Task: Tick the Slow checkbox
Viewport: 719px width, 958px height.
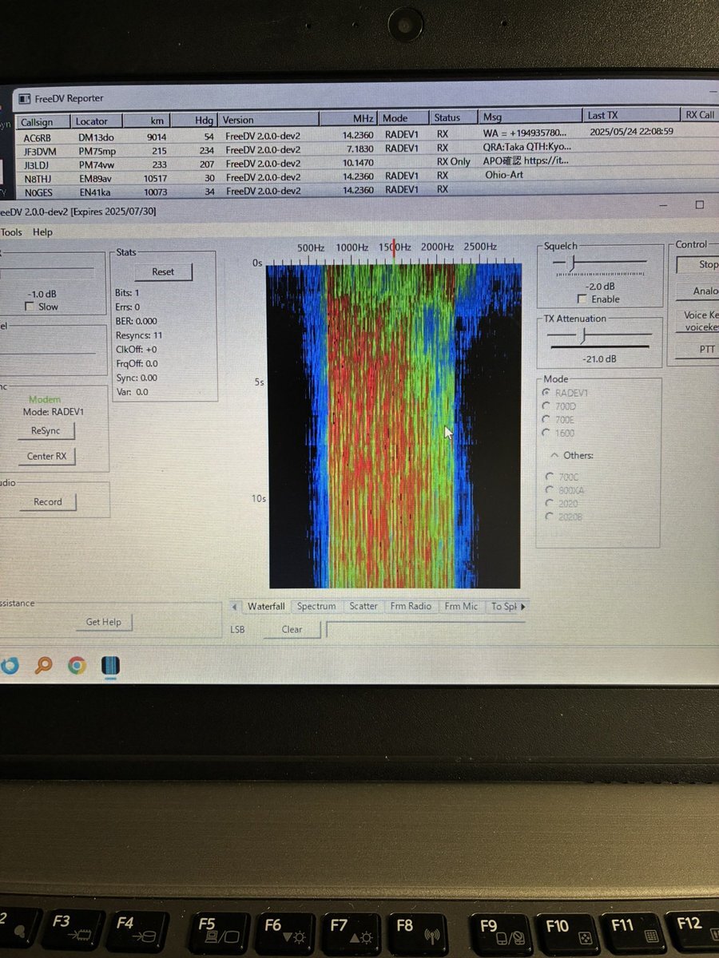Action: (x=30, y=307)
